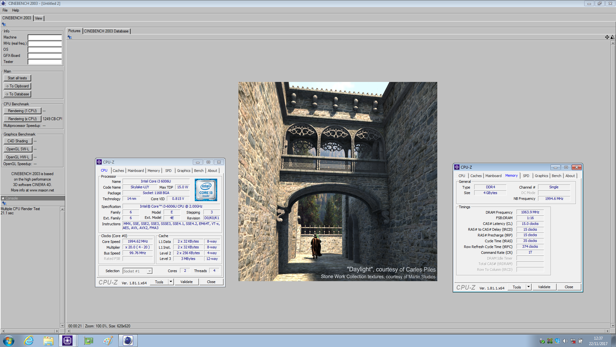Open the Graphics tab in the CPU-Z Memory window

[x=541, y=176]
